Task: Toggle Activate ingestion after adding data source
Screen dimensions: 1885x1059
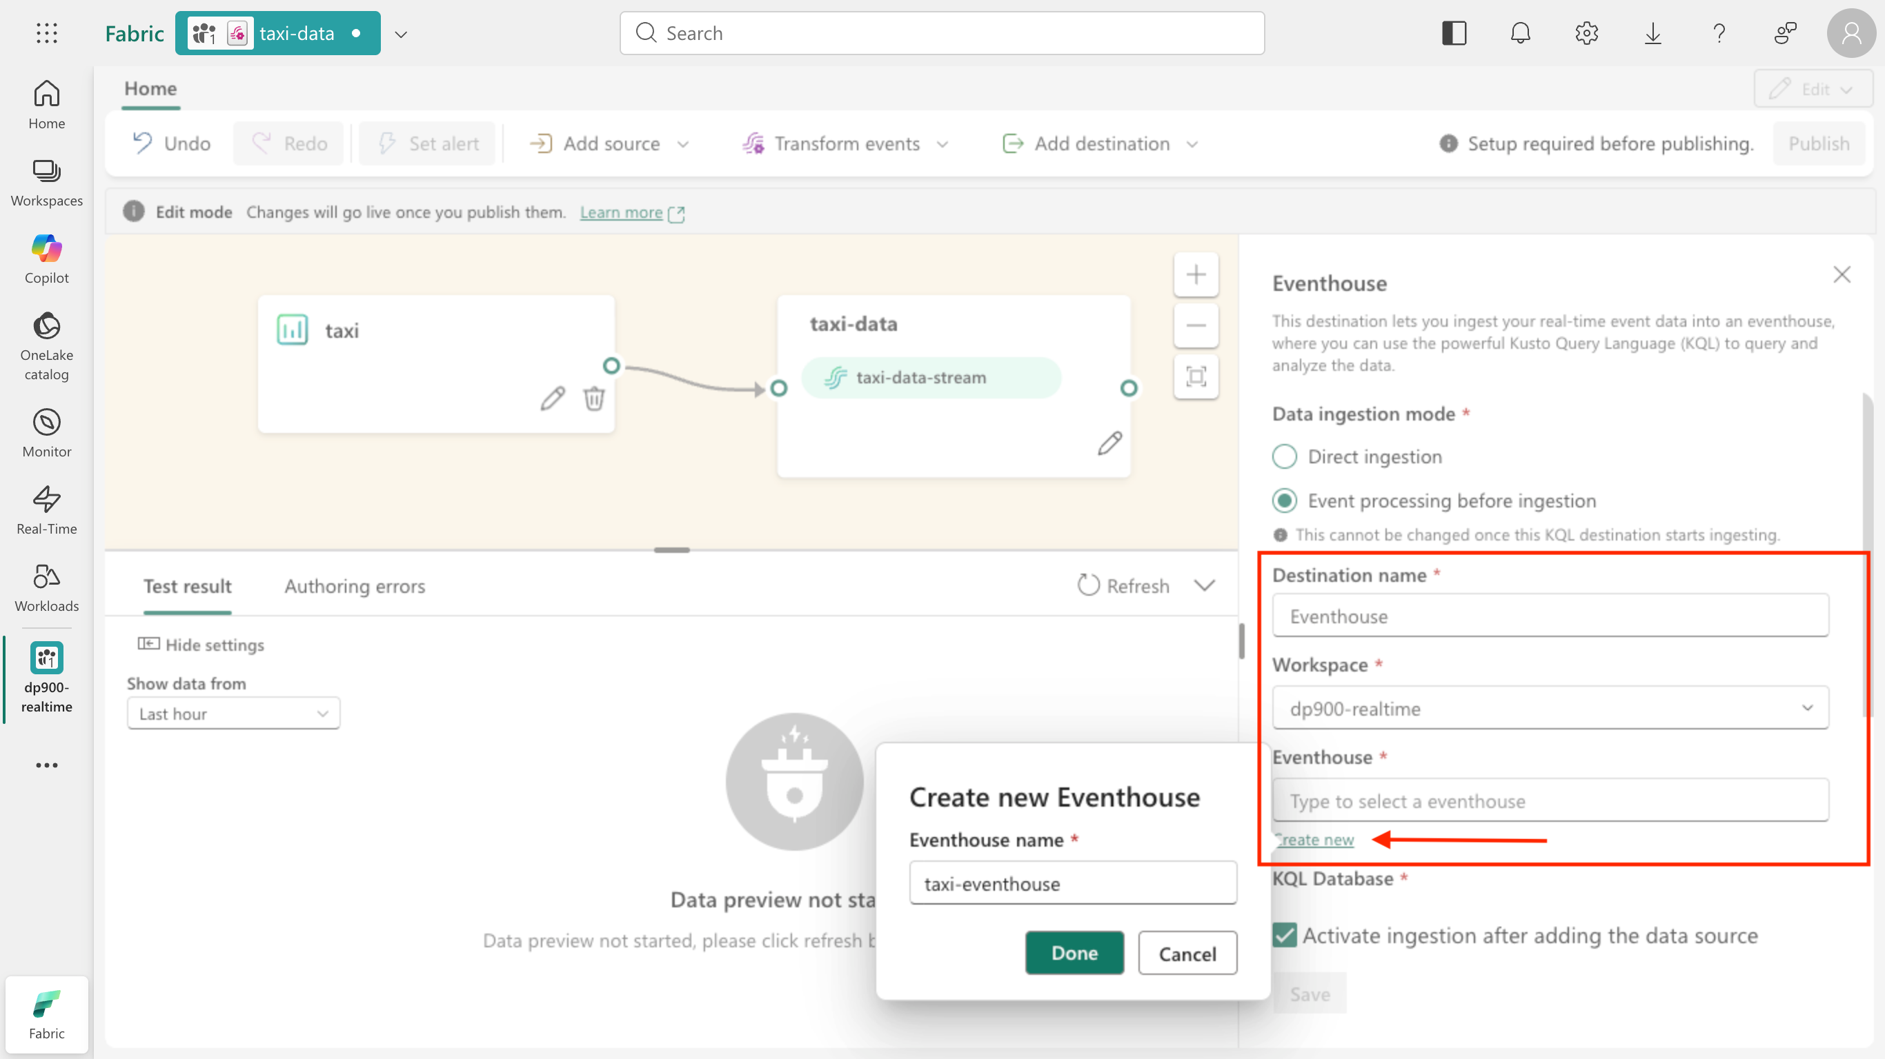Action: click(1284, 935)
